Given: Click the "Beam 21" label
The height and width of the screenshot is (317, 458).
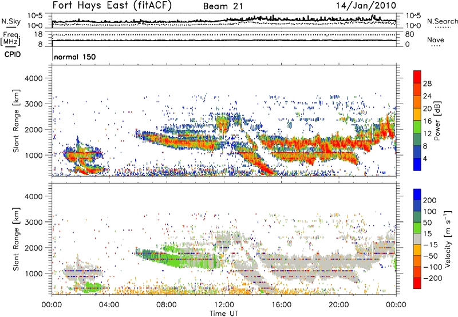Looking at the screenshot, I should (223, 6).
